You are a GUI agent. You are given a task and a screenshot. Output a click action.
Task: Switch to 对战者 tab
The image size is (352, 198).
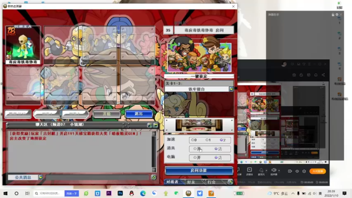[x=172, y=182]
